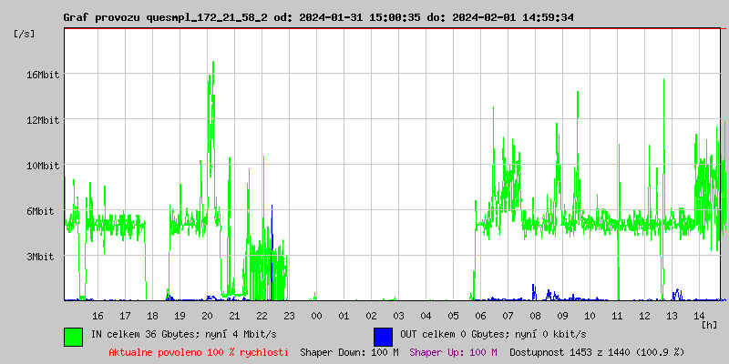Click the green IN legend color box
729x364 pixels.
pyautogui.click(x=74, y=337)
